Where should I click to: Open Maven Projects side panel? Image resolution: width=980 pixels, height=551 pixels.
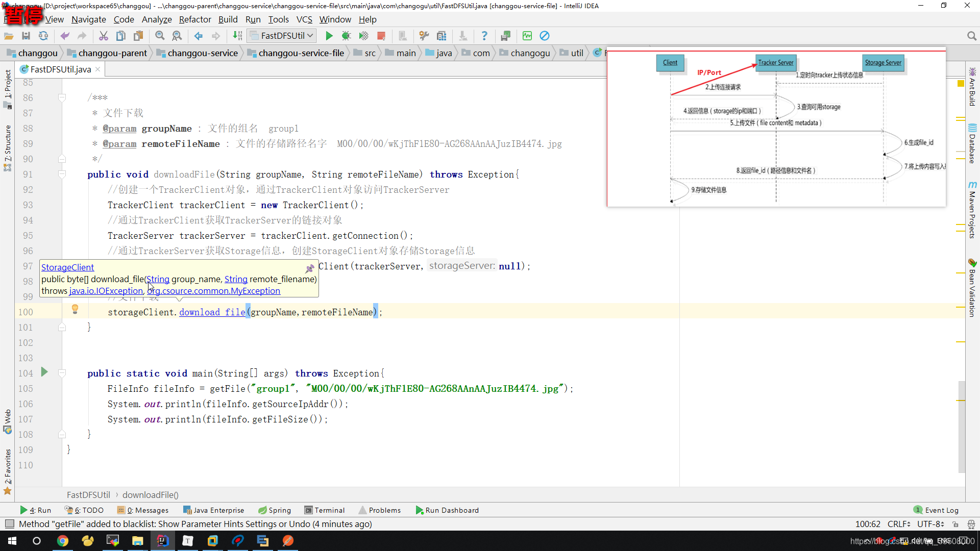click(972, 209)
